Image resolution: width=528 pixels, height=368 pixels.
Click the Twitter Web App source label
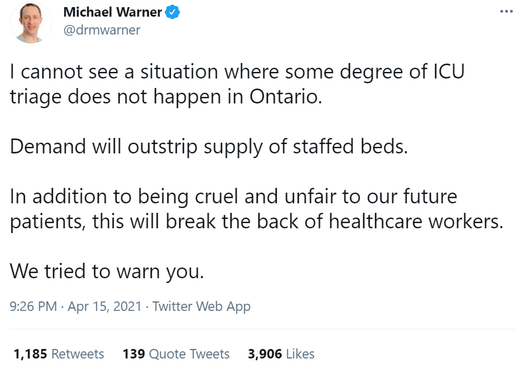click(202, 306)
